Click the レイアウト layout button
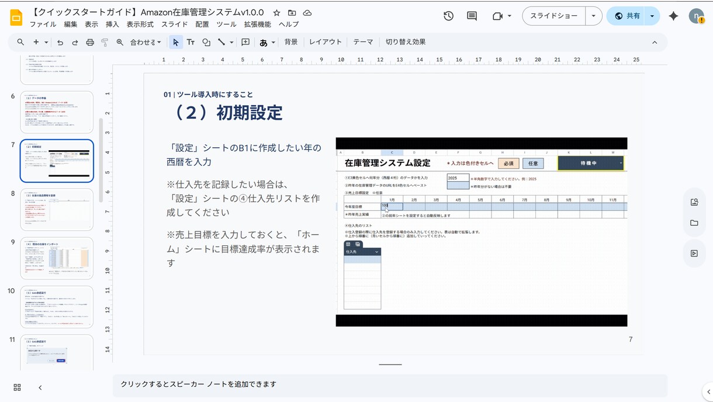713x402 pixels. click(326, 42)
